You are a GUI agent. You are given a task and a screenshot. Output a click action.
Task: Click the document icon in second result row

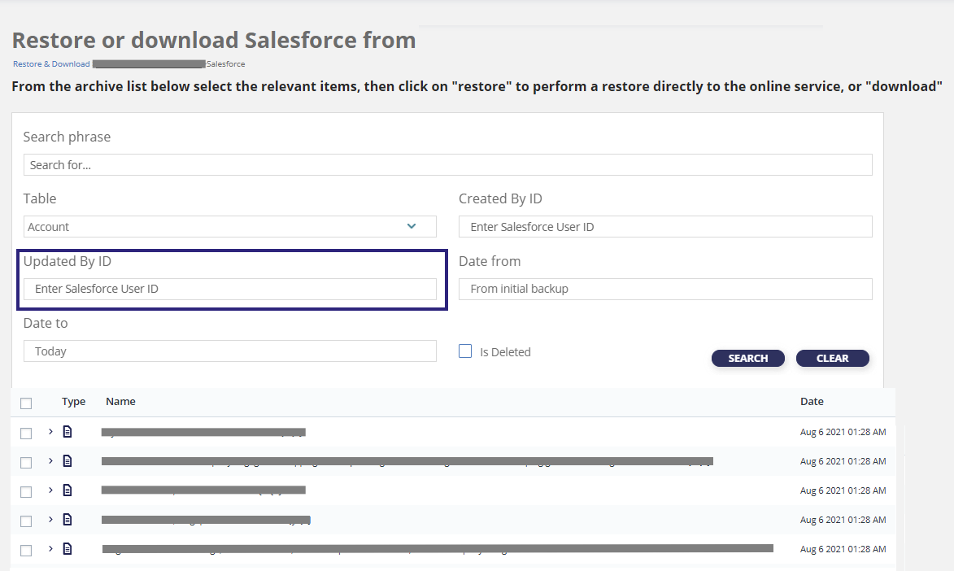[x=68, y=461]
